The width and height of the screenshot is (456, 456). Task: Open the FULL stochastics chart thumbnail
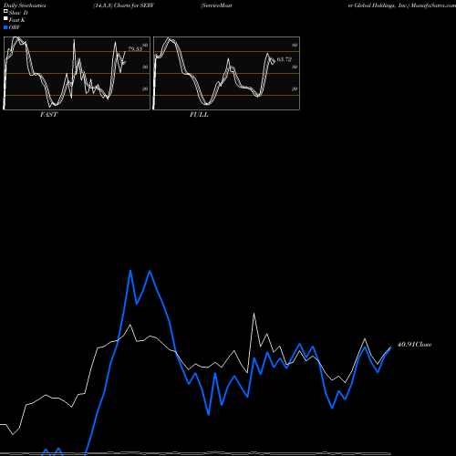(226, 73)
